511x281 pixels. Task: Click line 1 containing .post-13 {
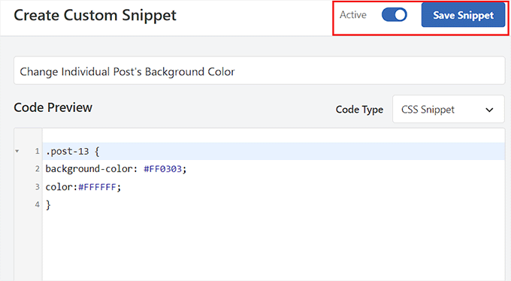pyautogui.click(x=274, y=151)
